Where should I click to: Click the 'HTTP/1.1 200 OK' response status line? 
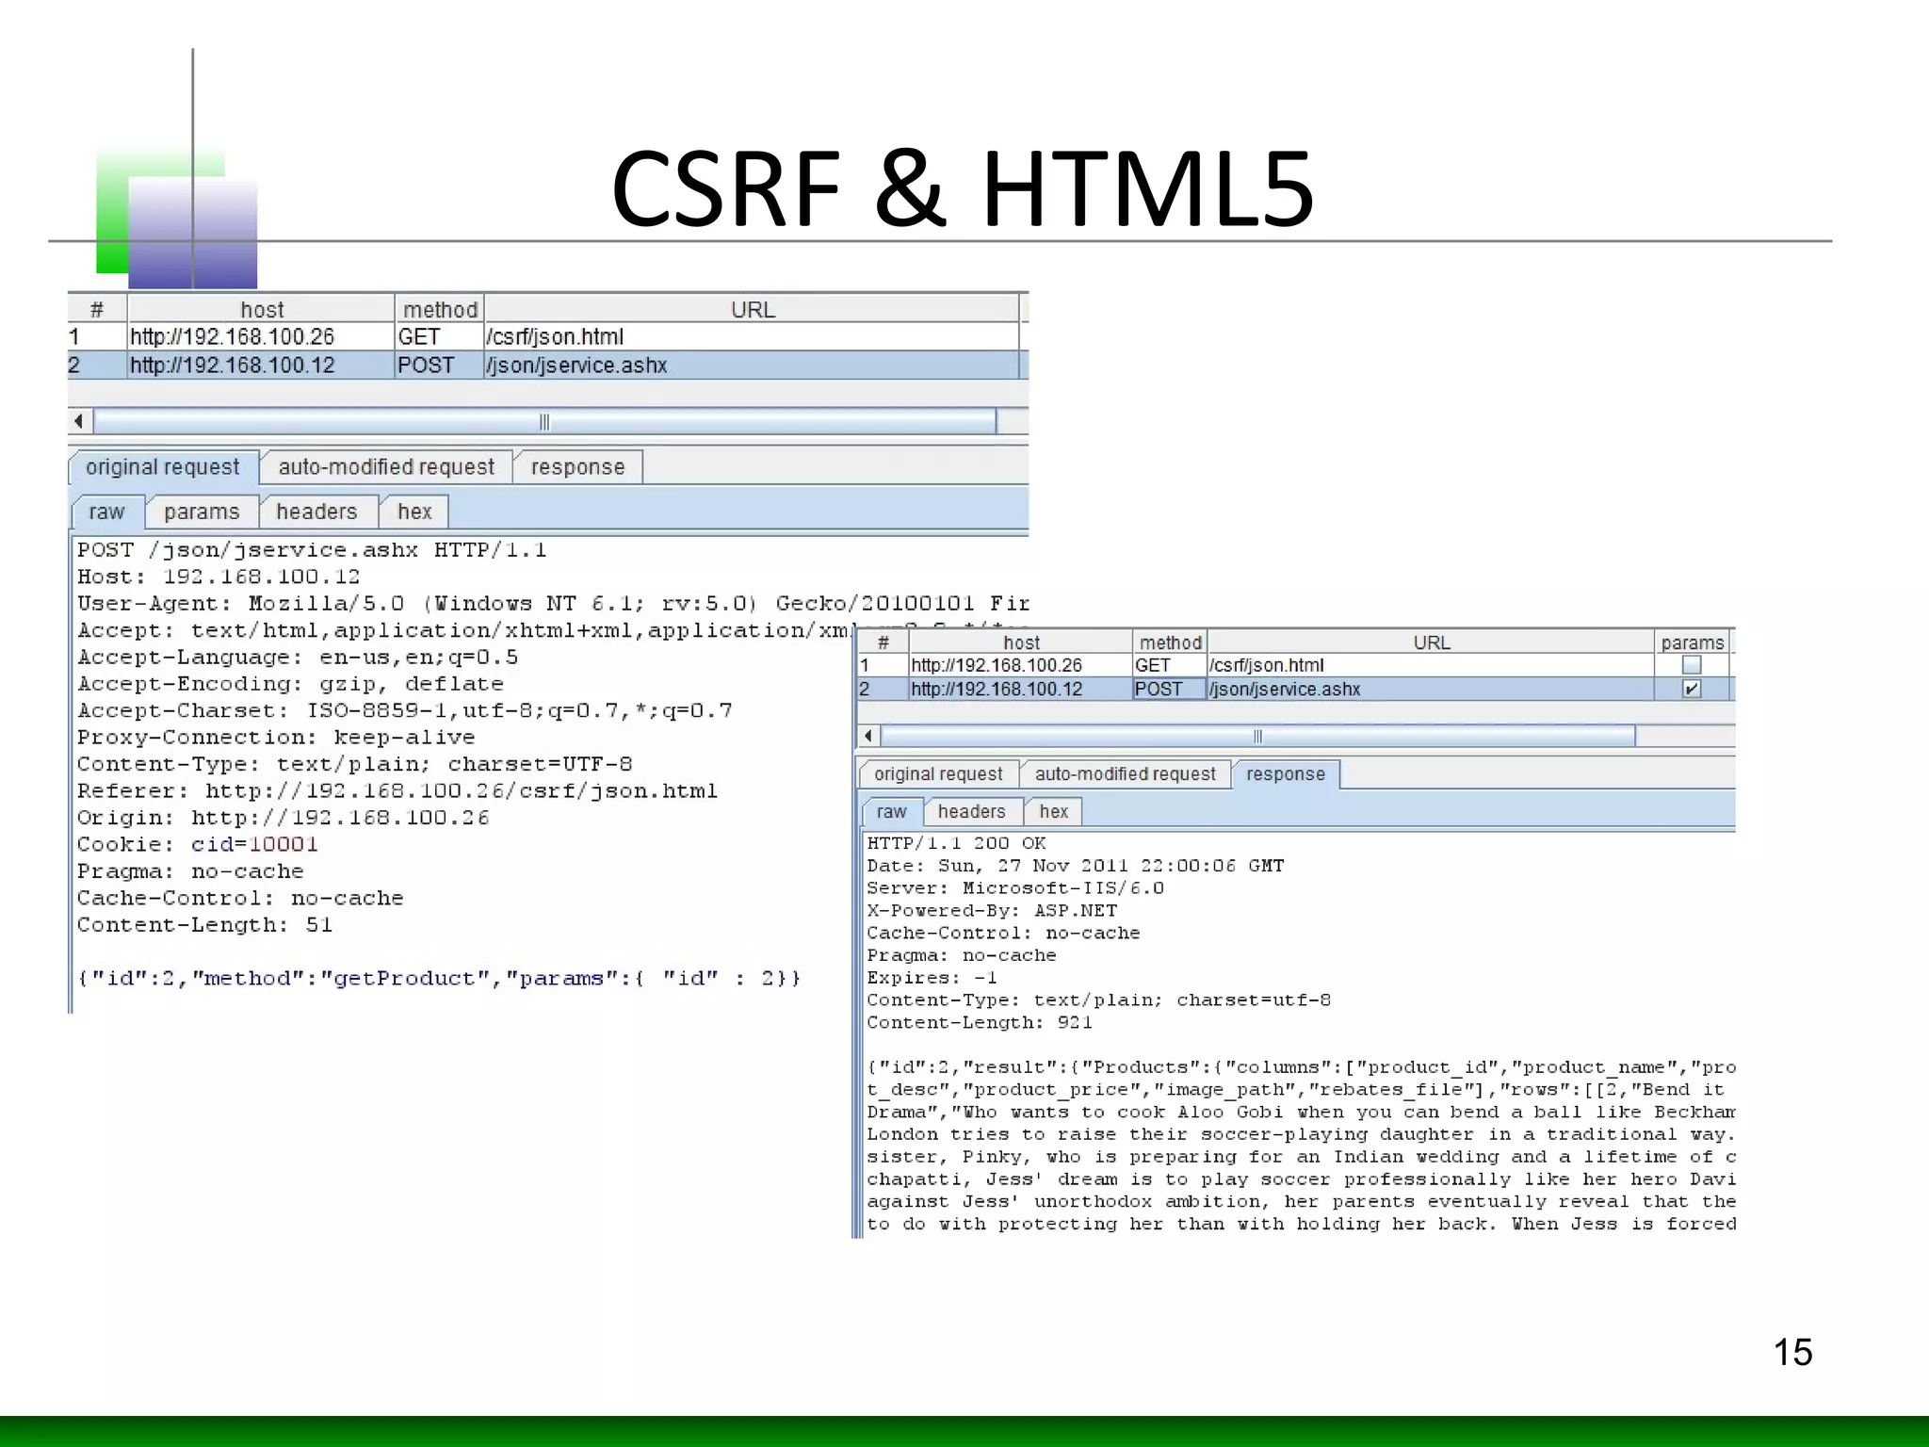click(956, 843)
